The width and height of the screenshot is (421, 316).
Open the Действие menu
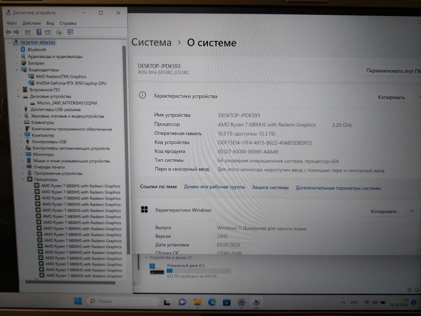pyautogui.click(x=31, y=23)
